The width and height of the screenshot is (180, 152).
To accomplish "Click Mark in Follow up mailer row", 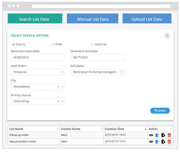I will (x=64, y=135).
